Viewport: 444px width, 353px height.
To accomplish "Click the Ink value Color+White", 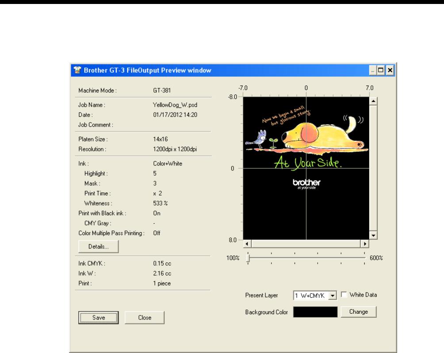I will (168, 163).
